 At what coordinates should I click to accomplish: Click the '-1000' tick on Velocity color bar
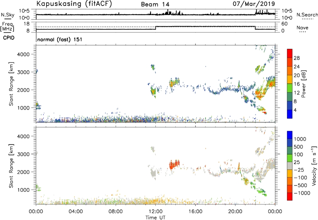point(302,193)
